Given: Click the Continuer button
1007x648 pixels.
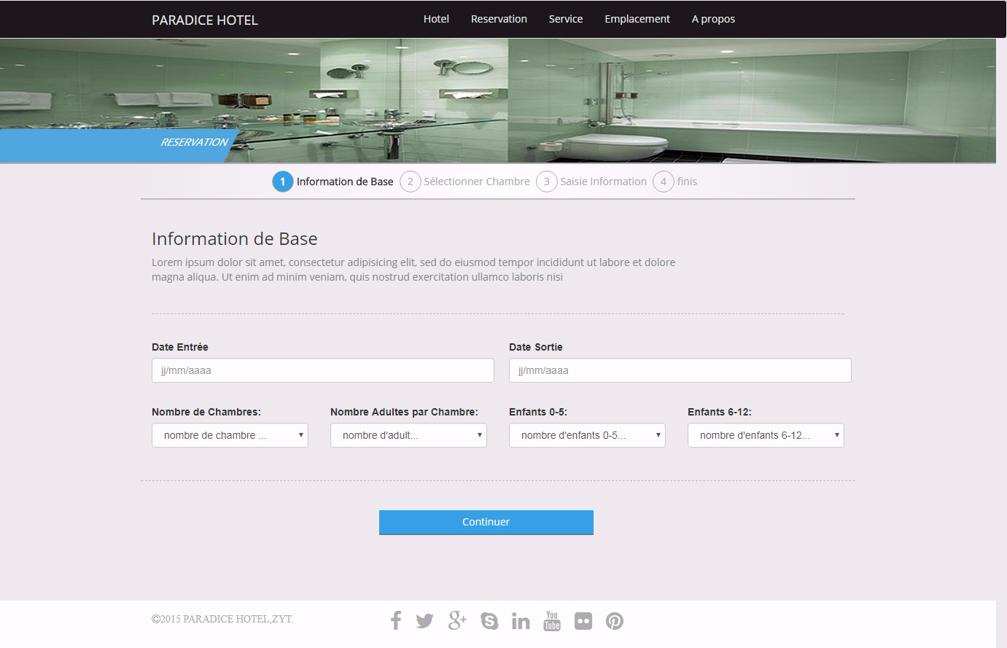Looking at the screenshot, I should point(486,522).
